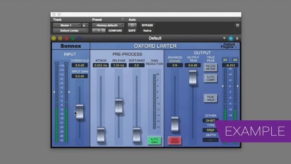
Task: Toggle the BYPASS button
Action: click(147, 26)
